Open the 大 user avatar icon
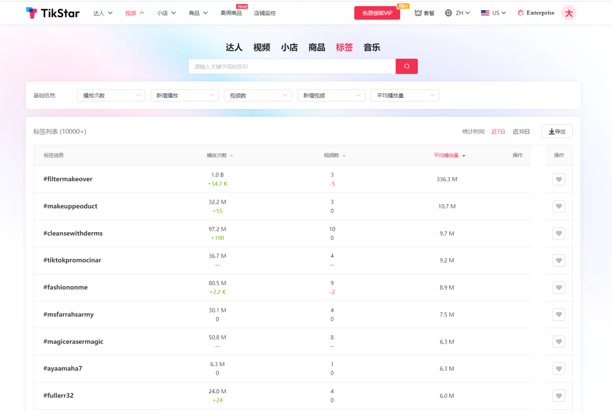Image resolution: width=612 pixels, height=412 pixels. tap(568, 12)
